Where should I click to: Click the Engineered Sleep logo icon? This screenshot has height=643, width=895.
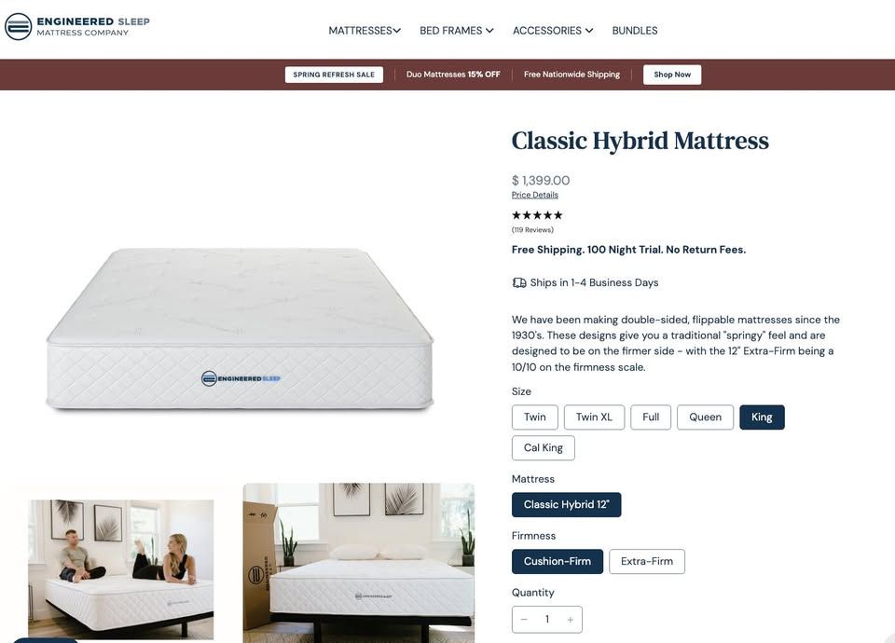[19, 27]
